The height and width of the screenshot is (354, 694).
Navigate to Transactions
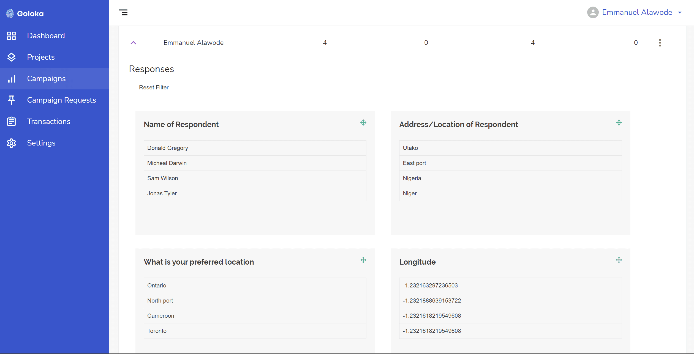pyautogui.click(x=48, y=122)
